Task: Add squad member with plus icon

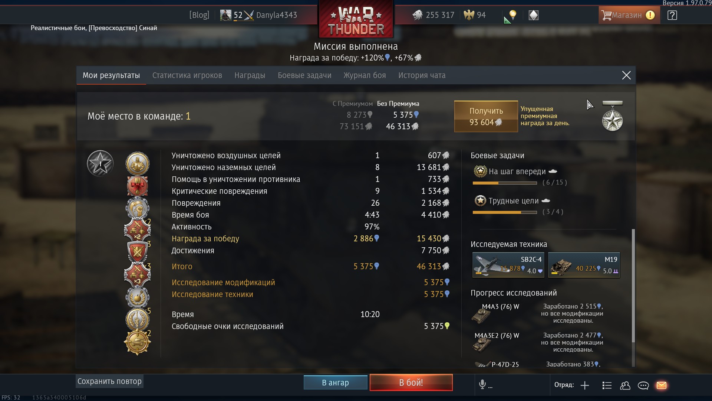Action: click(585, 385)
